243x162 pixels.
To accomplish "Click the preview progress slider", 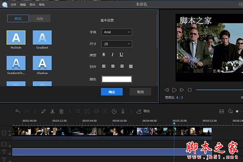I will coord(220,90).
